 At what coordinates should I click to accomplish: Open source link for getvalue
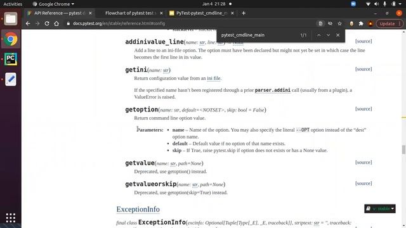pos(363,162)
